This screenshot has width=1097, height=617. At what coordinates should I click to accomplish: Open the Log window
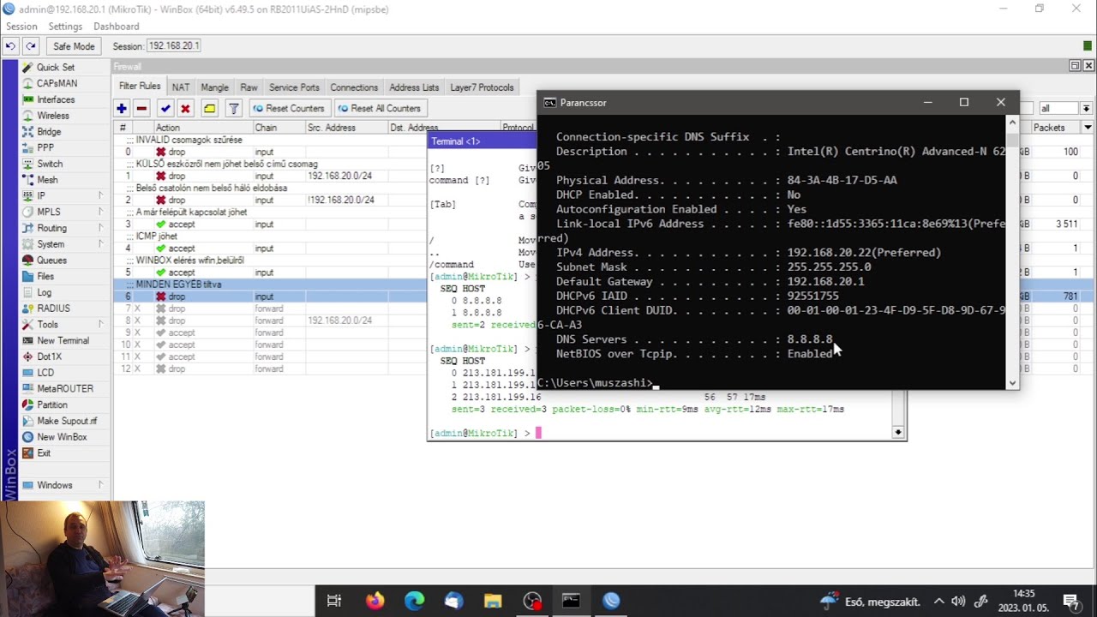44,292
